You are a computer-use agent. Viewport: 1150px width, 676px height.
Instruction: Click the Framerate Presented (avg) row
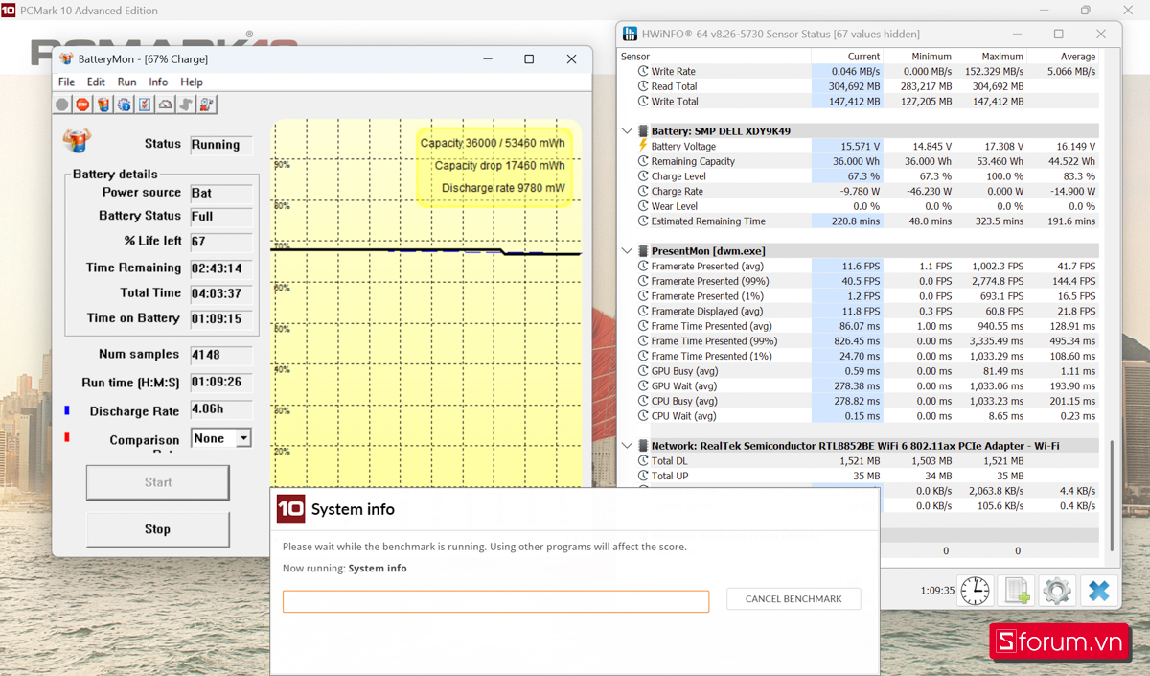pos(860,267)
